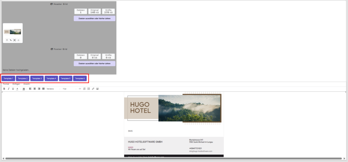Click the insert image icon
The height and width of the screenshot is (162, 348).
98,89
